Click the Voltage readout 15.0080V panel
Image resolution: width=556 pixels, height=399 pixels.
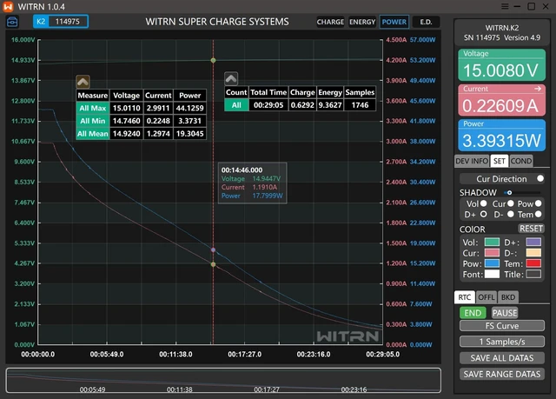coord(501,65)
